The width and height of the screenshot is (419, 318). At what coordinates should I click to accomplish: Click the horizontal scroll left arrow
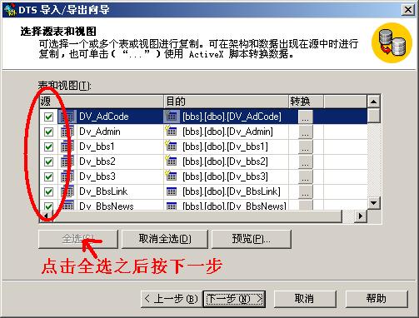click(x=46, y=216)
